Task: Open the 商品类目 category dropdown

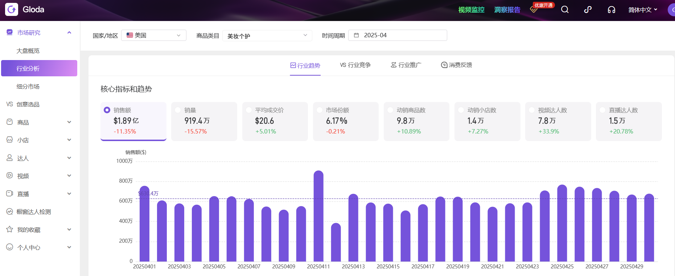Action: tap(267, 35)
